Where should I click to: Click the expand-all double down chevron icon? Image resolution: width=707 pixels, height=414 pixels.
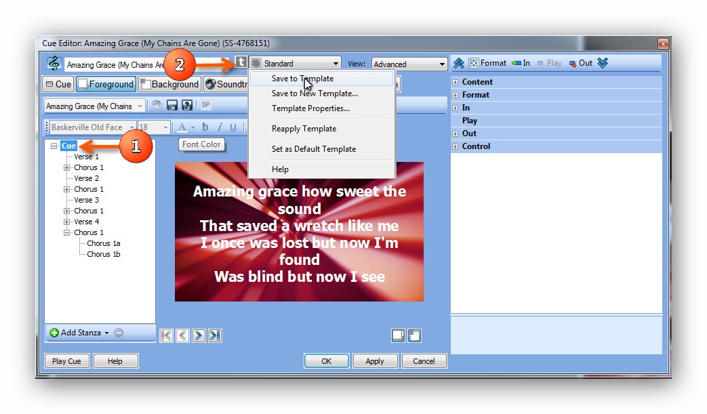pyautogui.click(x=603, y=63)
